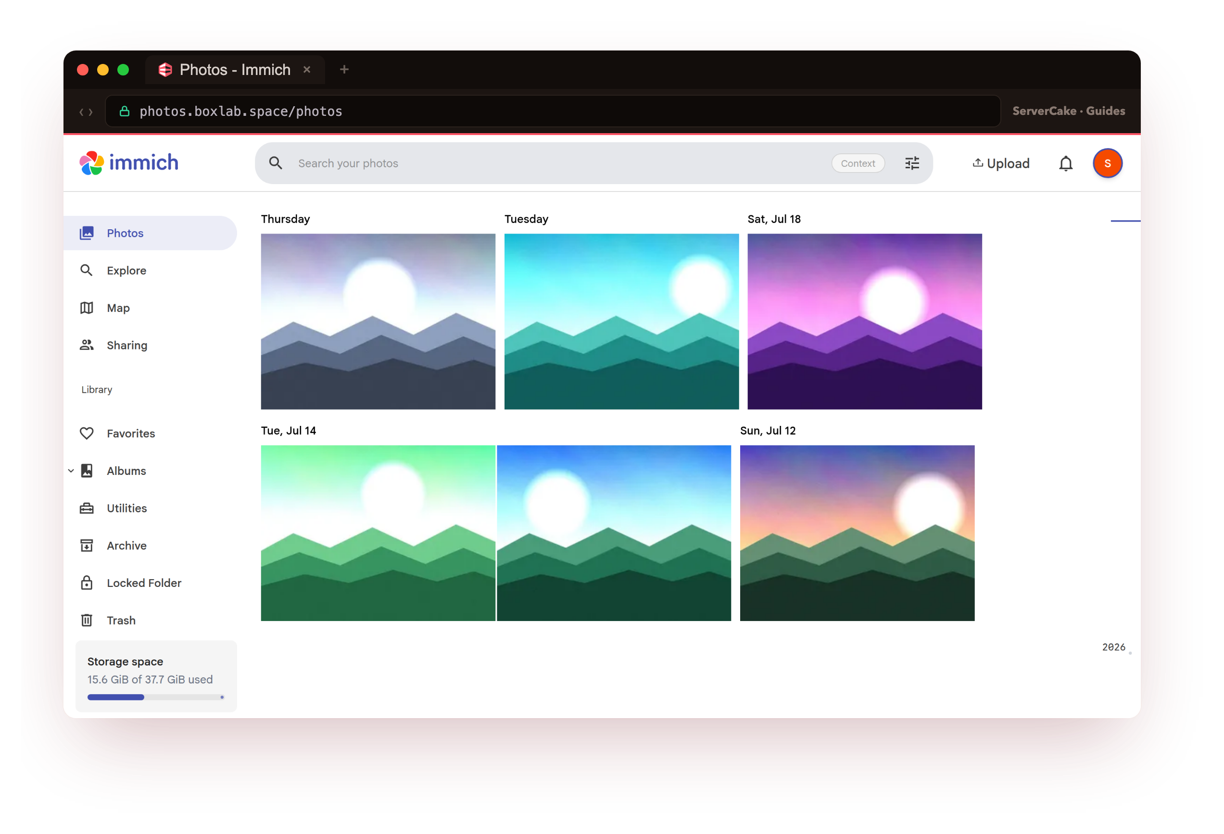The image size is (1224, 834).
Task: Click the Trash bin icon
Action: coord(87,620)
